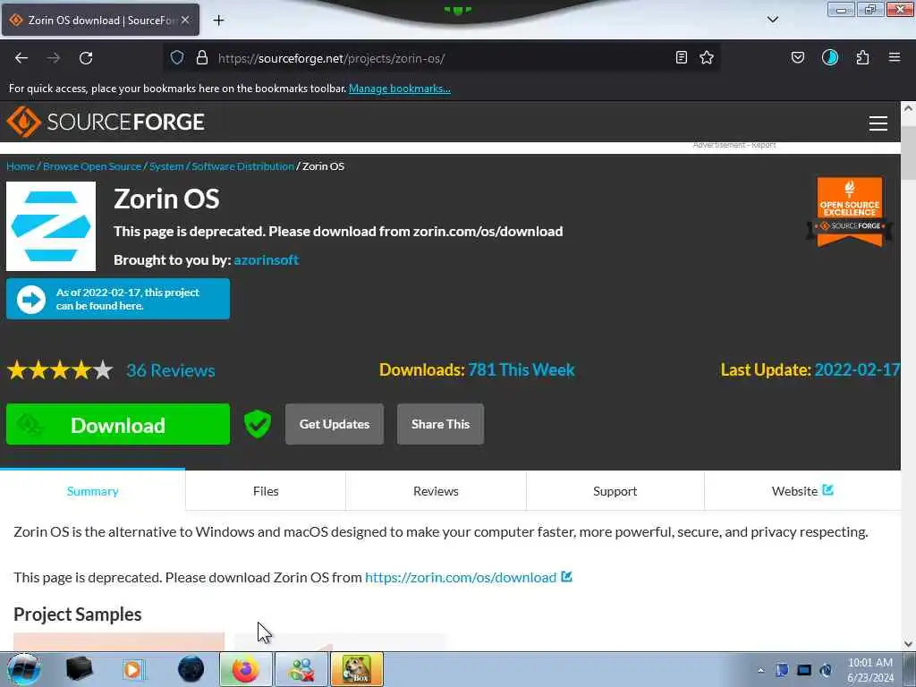Image resolution: width=916 pixels, height=687 pixels.
Task: Open the Pocket save icon
Action: click(x=797, y=57)
